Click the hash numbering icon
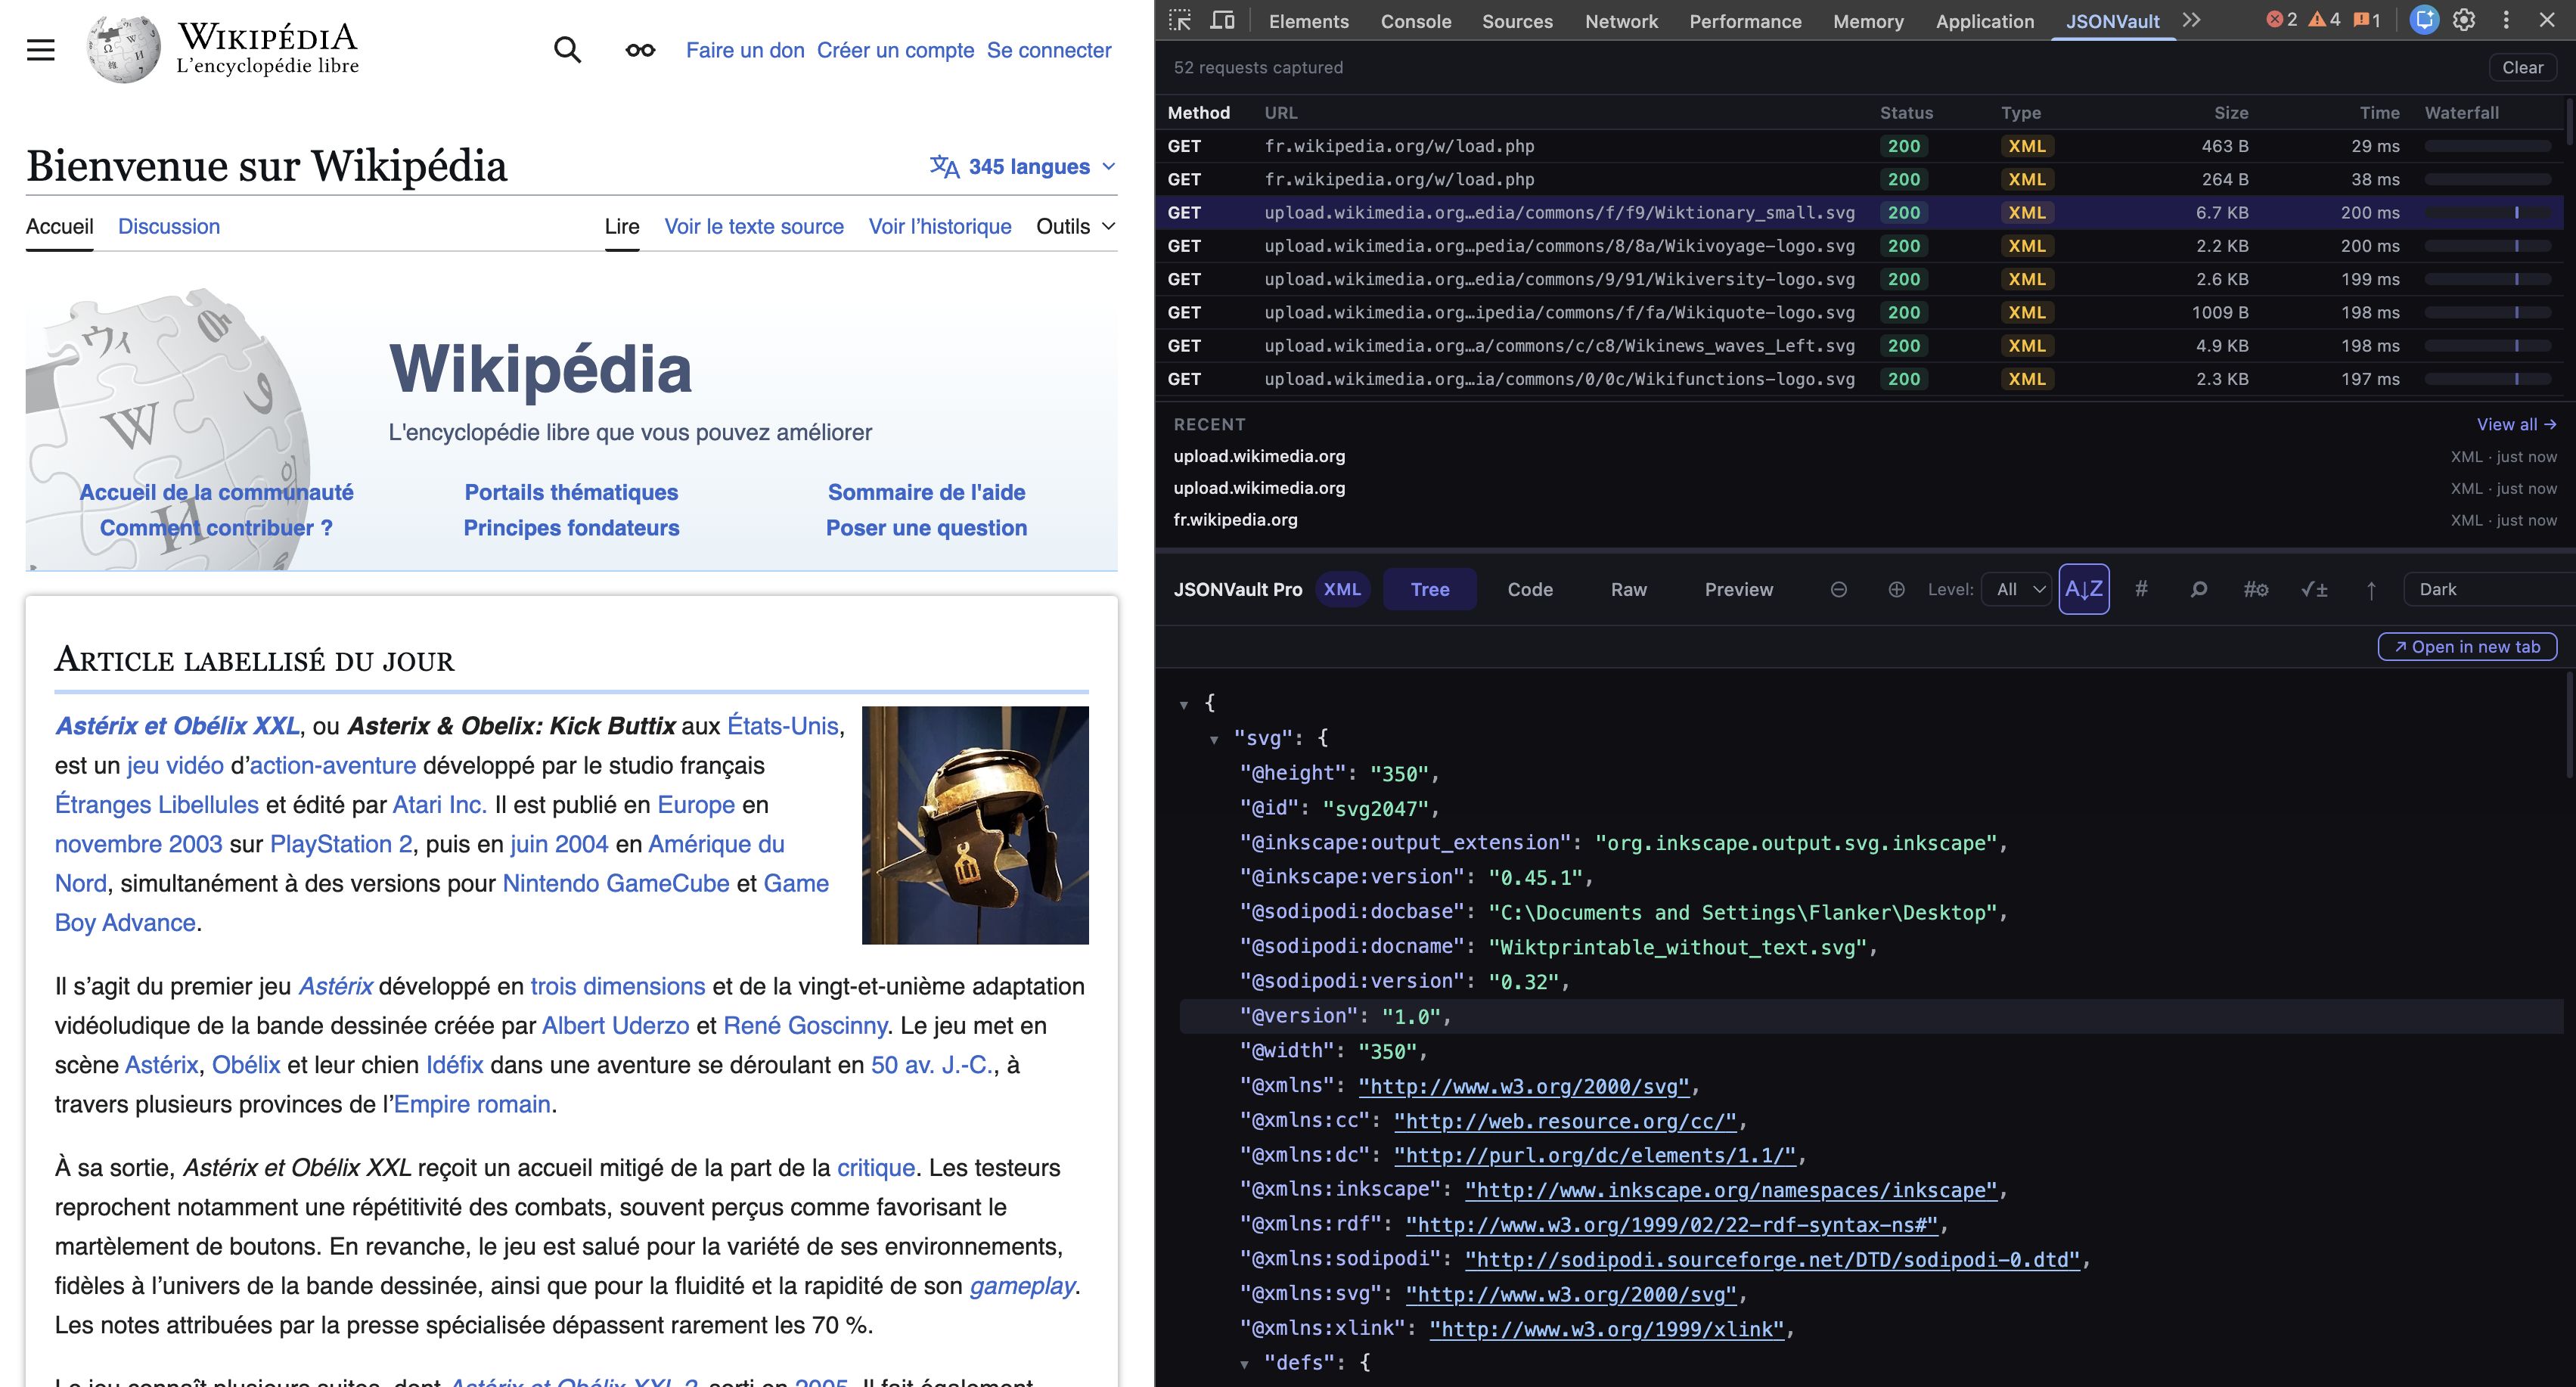Image resolution: width=2576 pixels, height=1387 pixels. (x=2142, y=589)
